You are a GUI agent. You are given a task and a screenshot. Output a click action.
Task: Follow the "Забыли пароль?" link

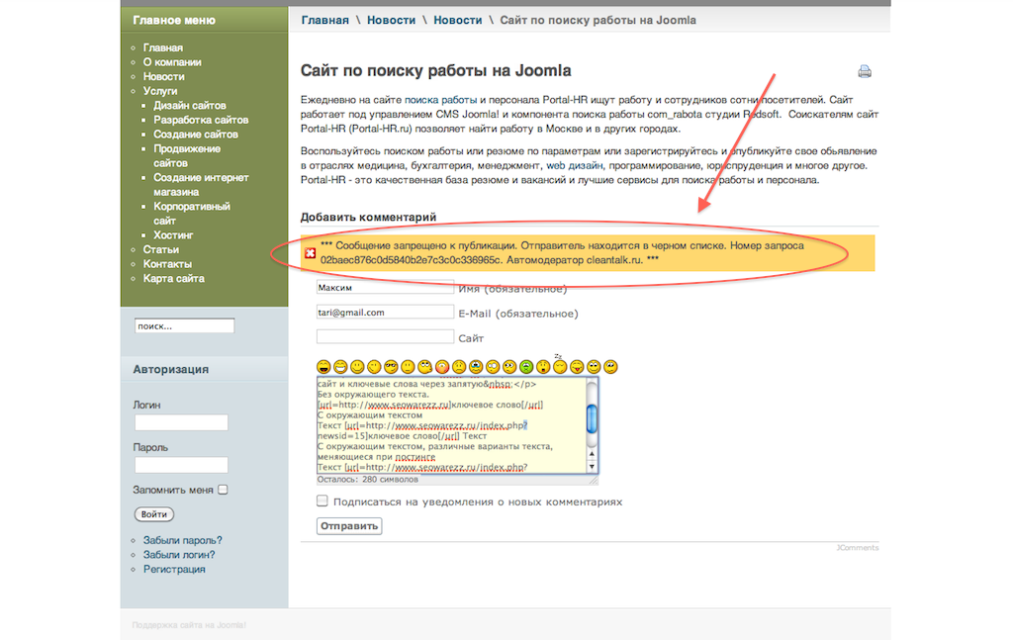182,540
